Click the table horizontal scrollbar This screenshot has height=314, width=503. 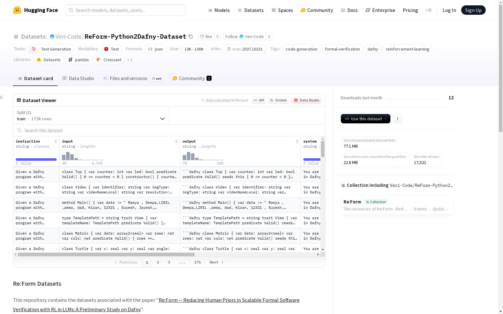pos(106,254)
